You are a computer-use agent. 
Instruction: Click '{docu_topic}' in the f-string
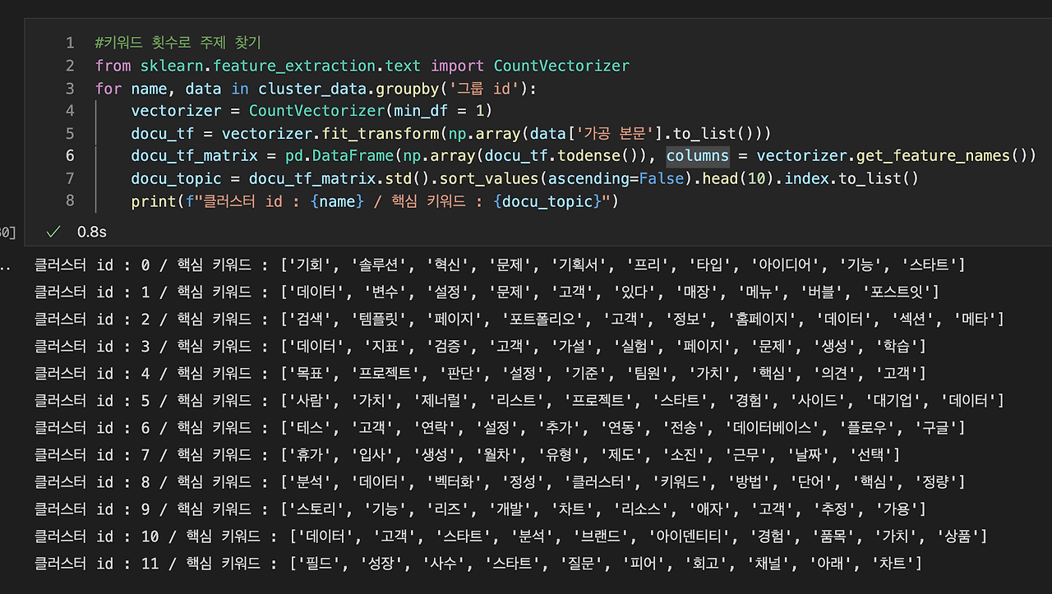click(548, 200)
